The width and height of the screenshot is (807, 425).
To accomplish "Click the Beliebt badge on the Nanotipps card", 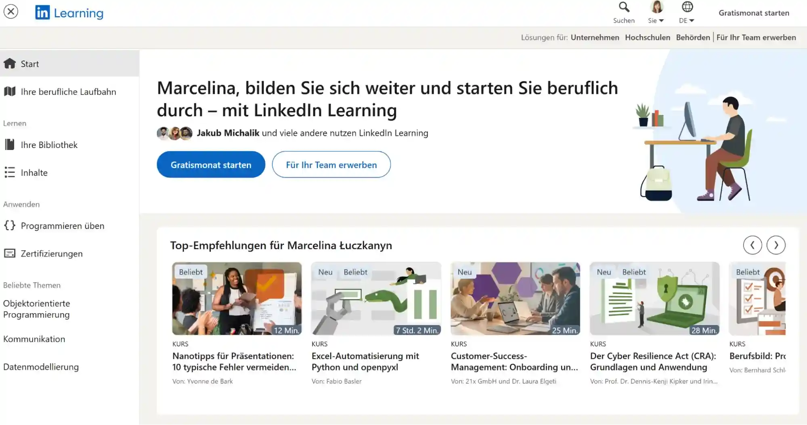I will (x=191, y=272).
